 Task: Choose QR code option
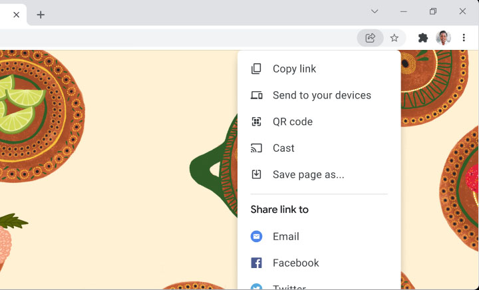coord(319,122)
